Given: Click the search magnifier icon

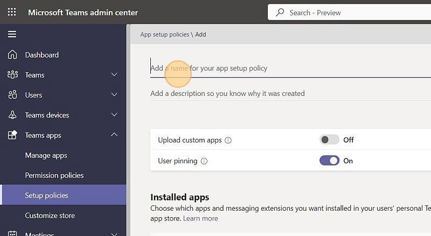Looking at the screenshot, I should coord(280,12).
